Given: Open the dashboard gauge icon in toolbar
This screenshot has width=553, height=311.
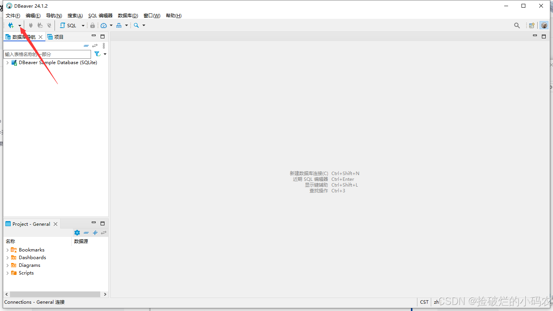Looking at the screenshot, I should [x=104, y=25].
